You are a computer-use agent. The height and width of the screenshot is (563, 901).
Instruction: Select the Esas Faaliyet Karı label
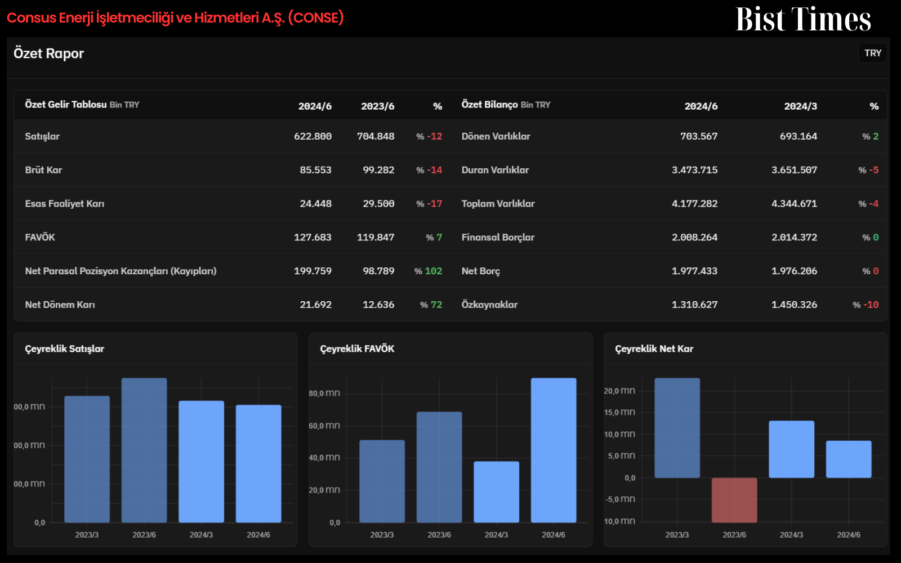pos(65,204)
